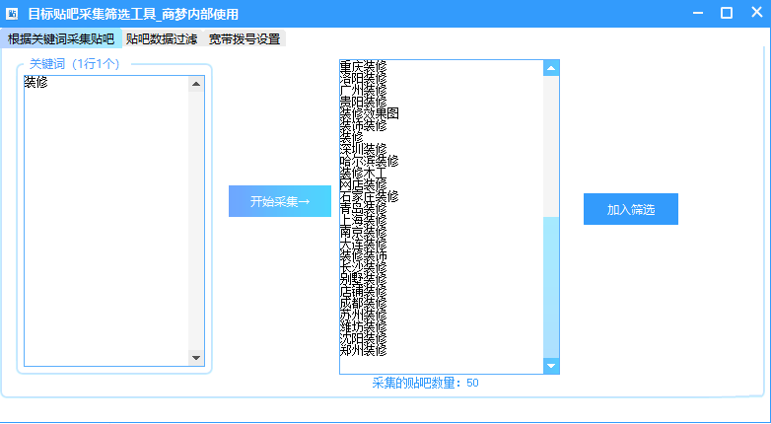Image resolution: width=771 pixels, height=424 pixels.
Task: Open the 宽带拨号设置 tab
Action: point(245,38)
